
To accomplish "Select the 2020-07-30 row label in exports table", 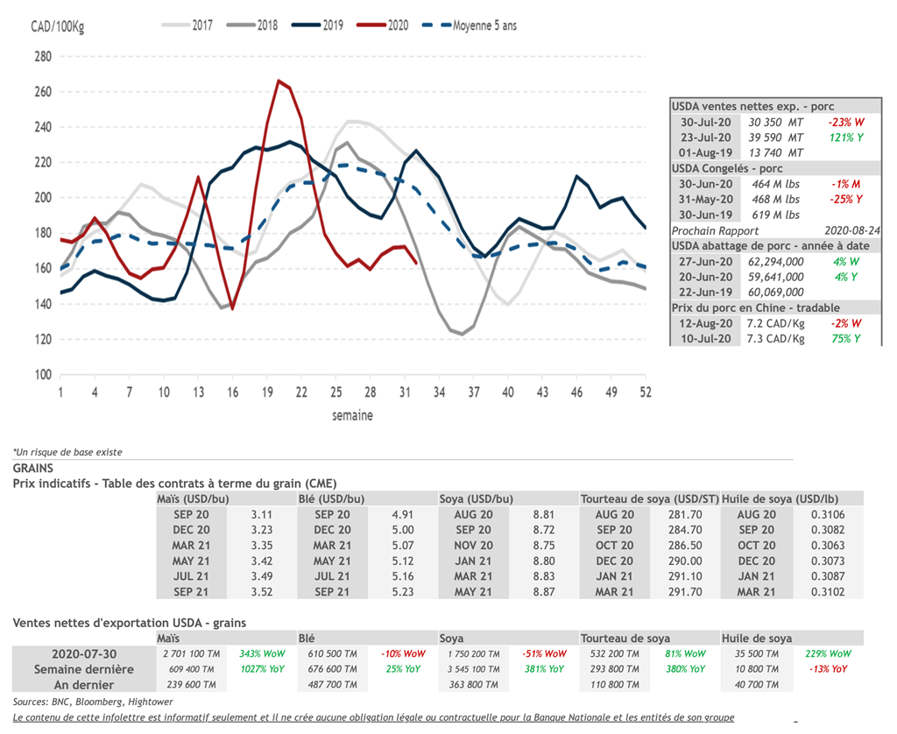I will coord(84,653).
